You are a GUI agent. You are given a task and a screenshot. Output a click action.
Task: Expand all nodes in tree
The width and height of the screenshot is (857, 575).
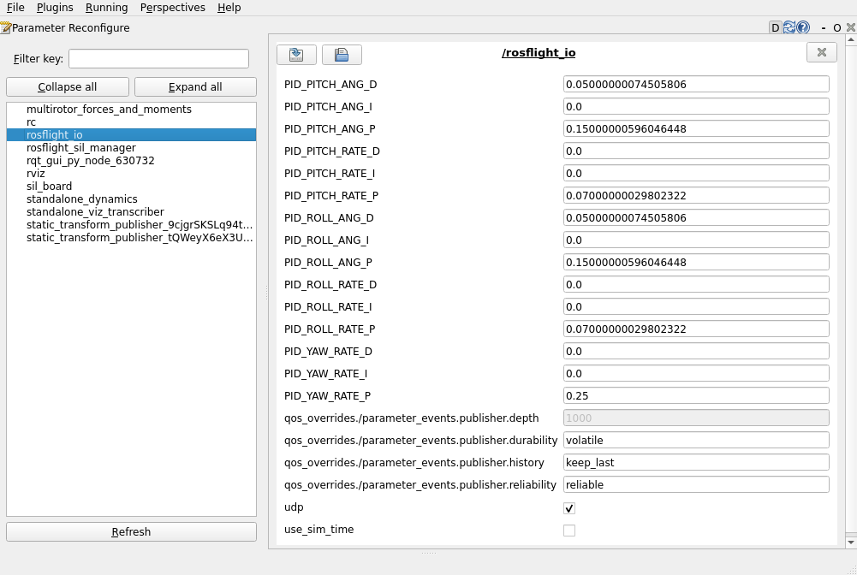(x=195, y=87)
